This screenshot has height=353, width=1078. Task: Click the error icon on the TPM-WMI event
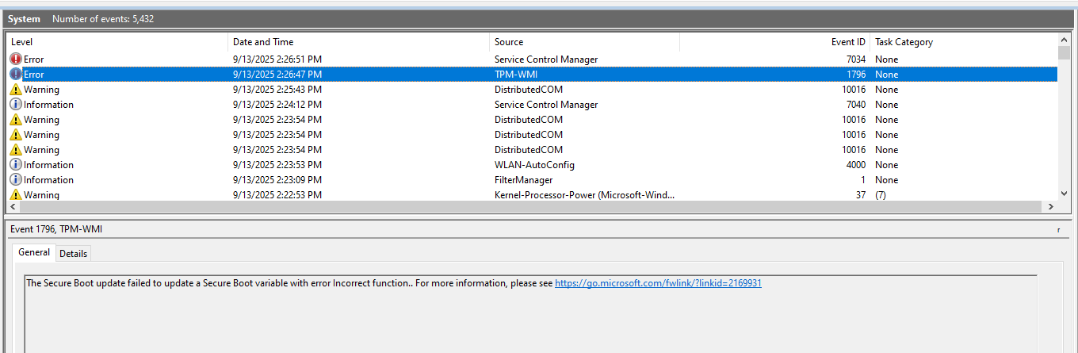[x=16, y=75]
